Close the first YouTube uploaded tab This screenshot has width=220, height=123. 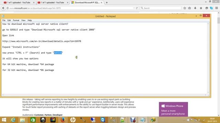click(34, 2)
